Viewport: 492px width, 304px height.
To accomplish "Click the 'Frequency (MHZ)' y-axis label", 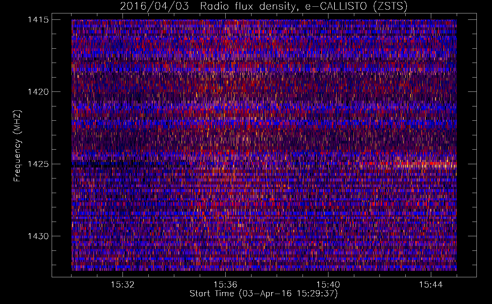I will (x=18, y=146).
